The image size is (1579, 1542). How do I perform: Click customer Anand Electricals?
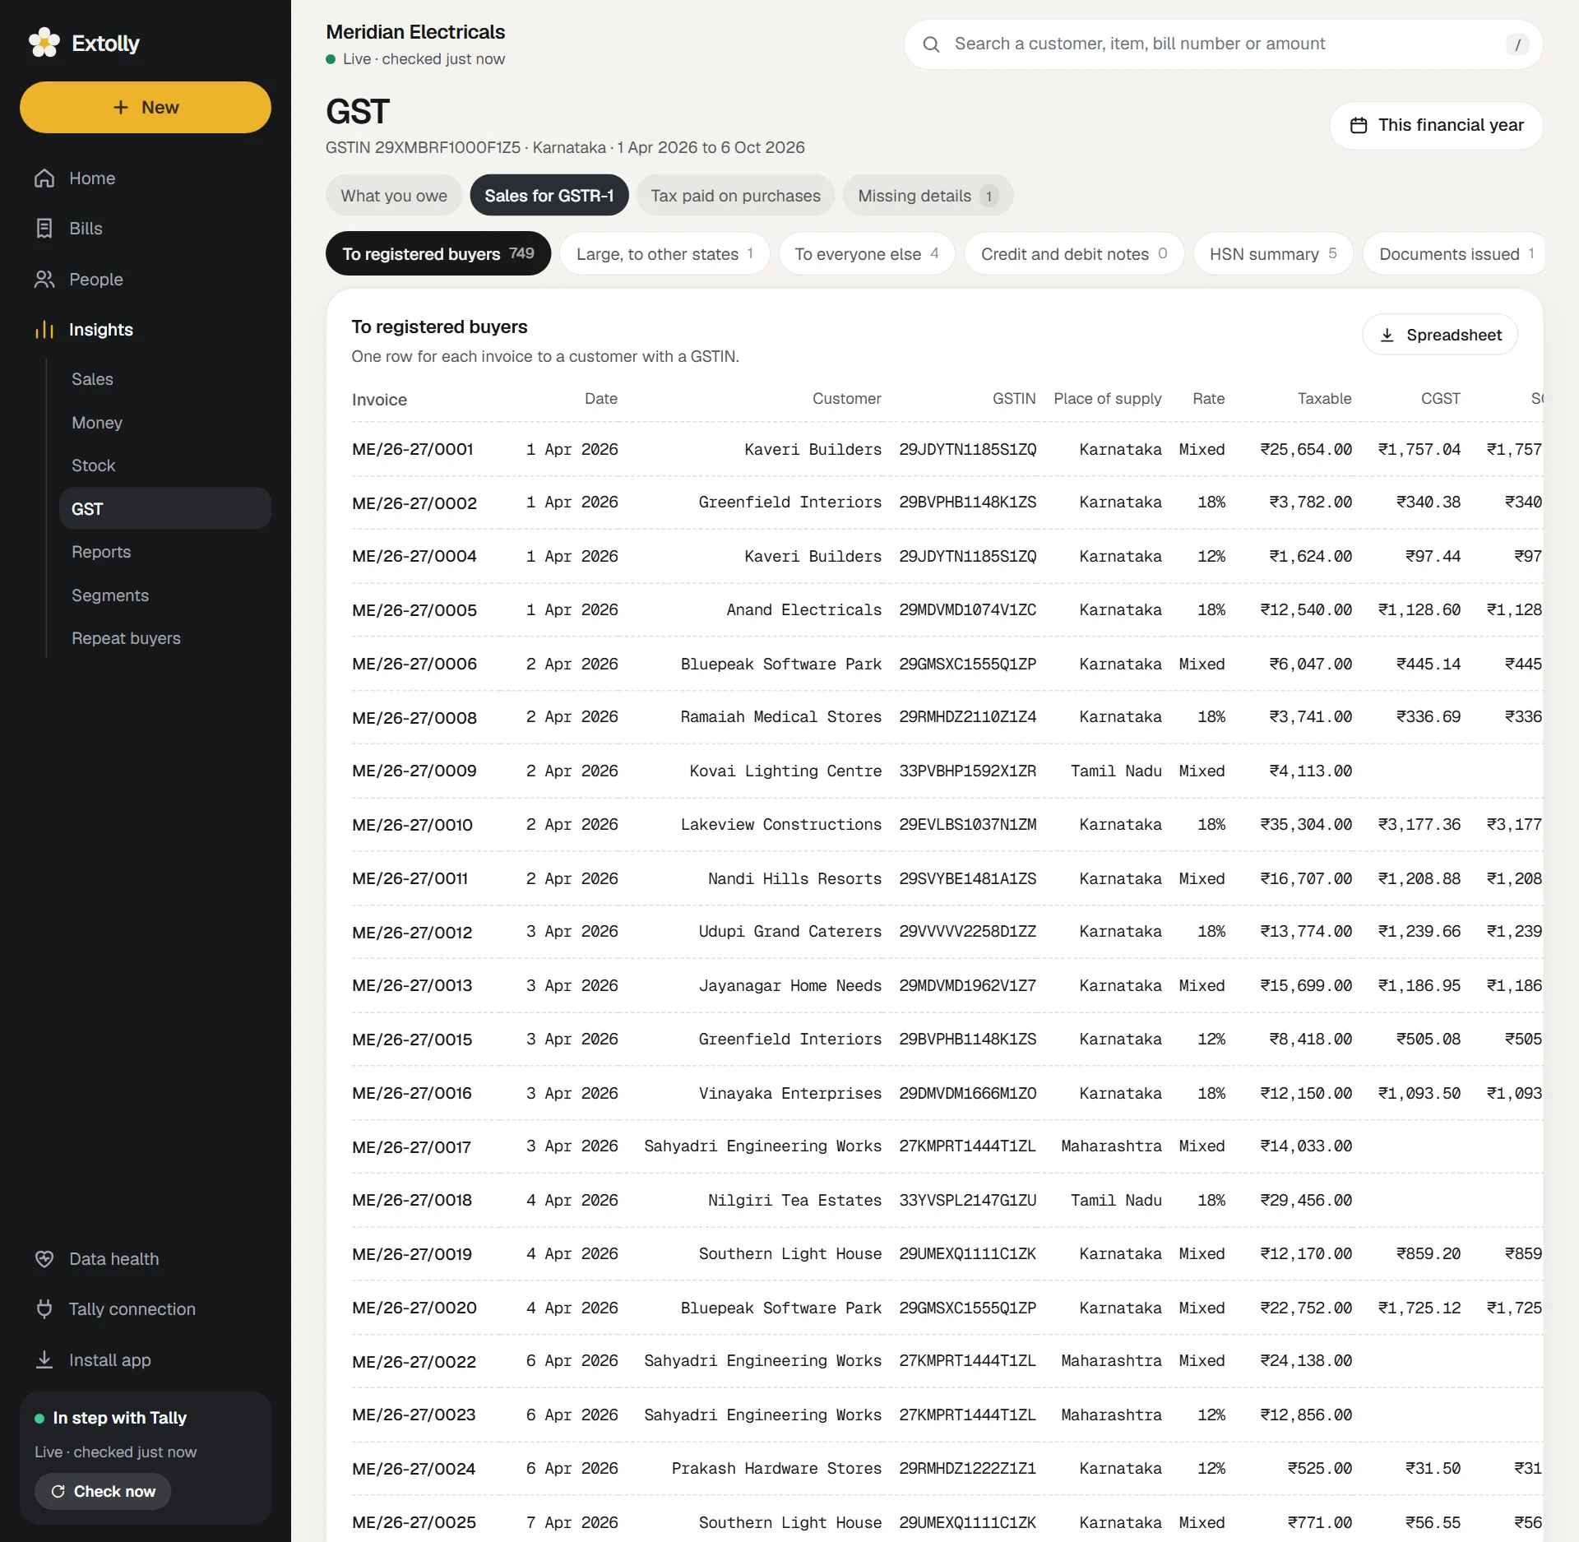pos(803,610)
